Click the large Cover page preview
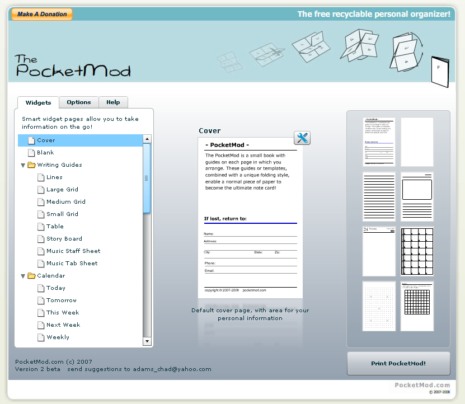The height and width of the screenshot is (404, 465). coord(250,218)
